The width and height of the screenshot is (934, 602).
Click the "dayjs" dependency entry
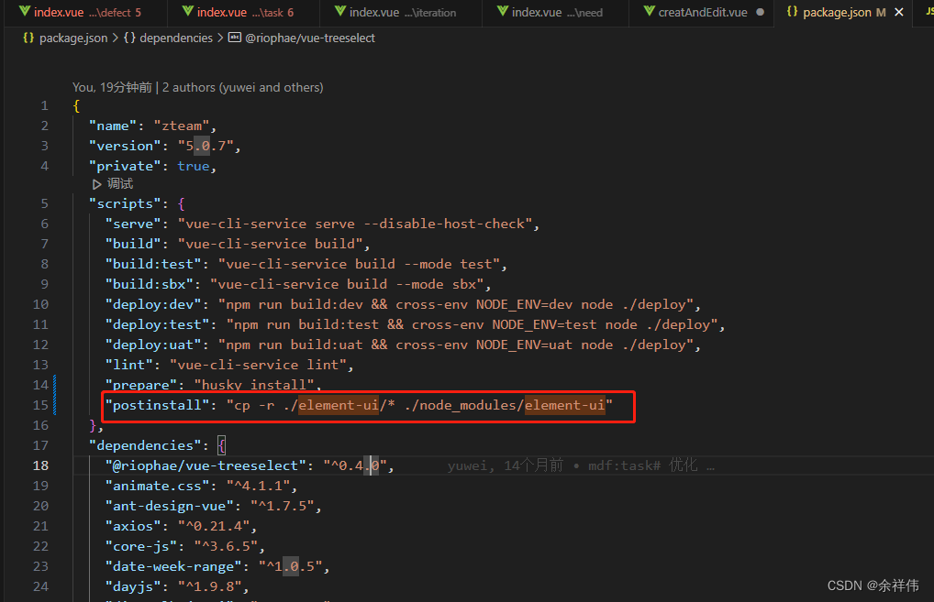(177, 587)
